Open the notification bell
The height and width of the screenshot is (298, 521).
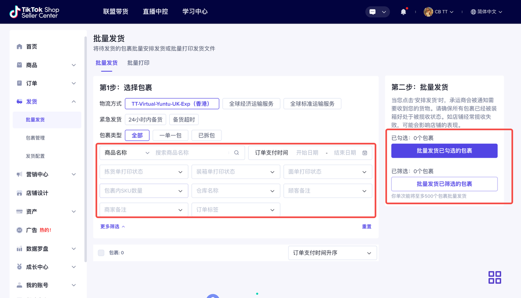click(x=403, y=12)
